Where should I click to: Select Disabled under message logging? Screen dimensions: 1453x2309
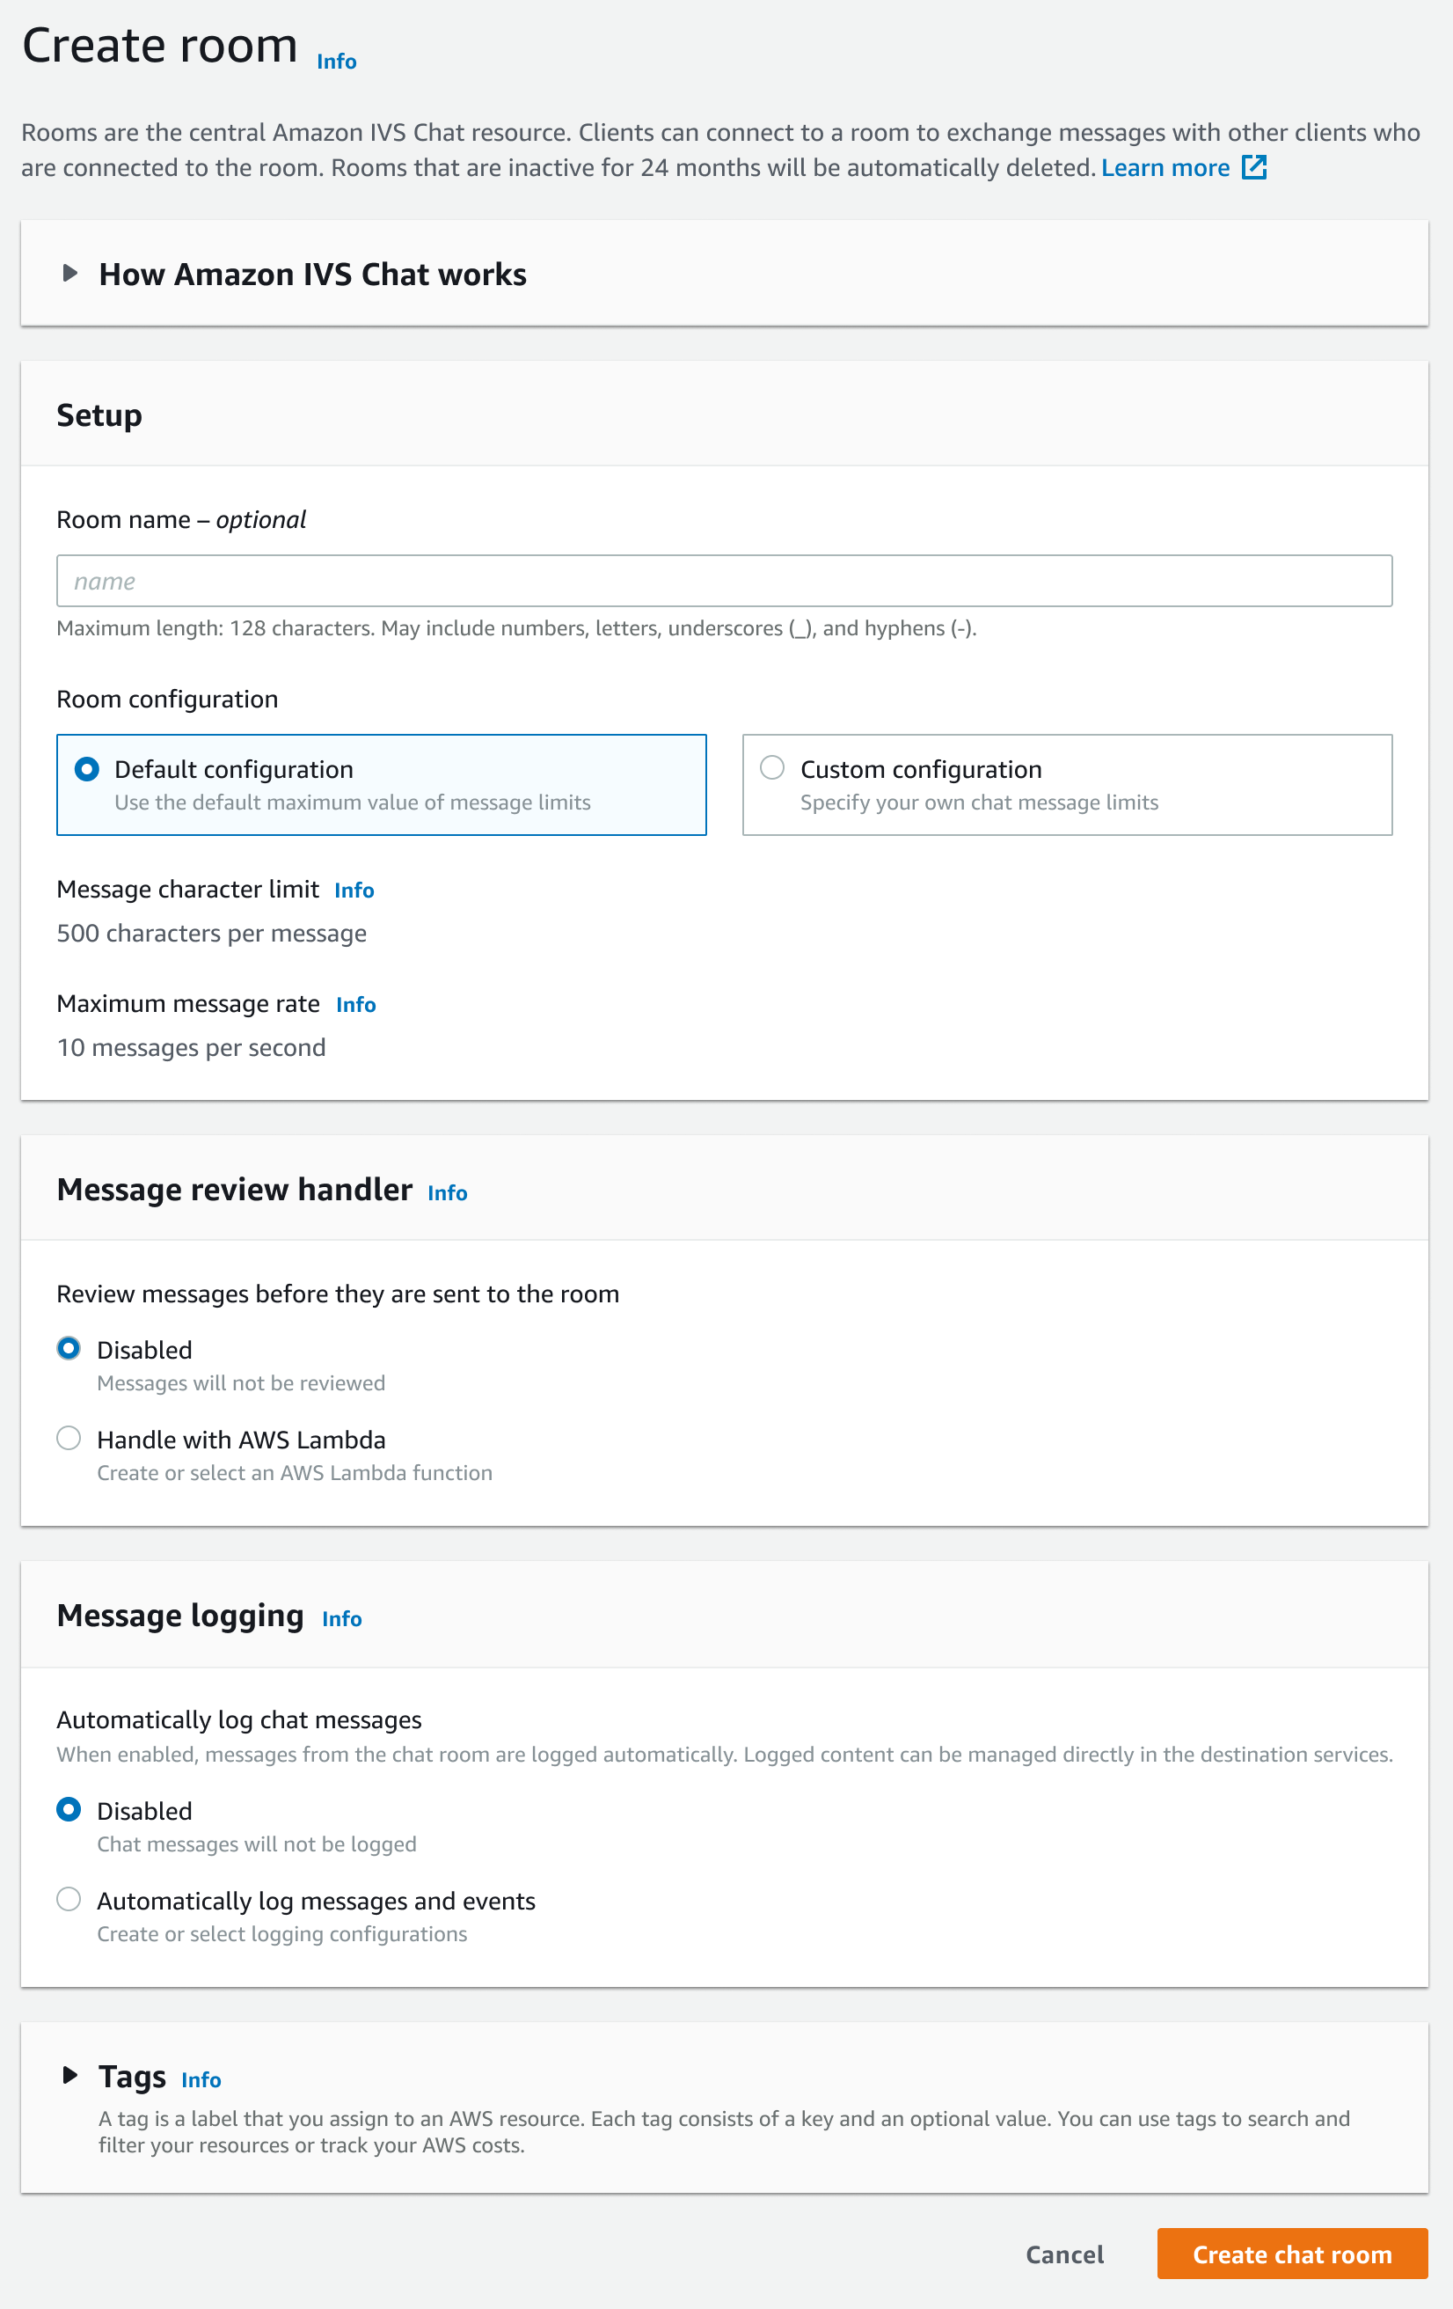click(69, 1810)
